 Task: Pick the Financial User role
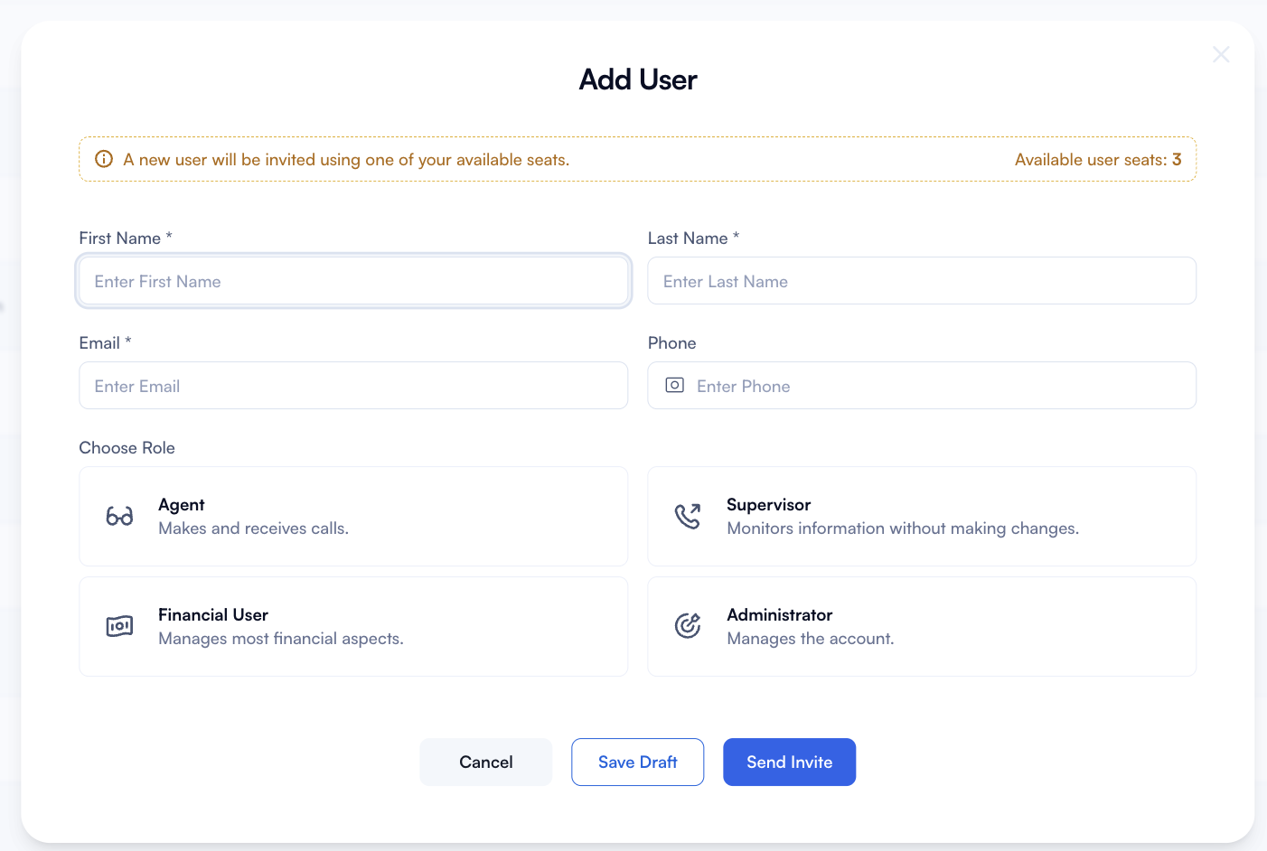pos(353,626)
